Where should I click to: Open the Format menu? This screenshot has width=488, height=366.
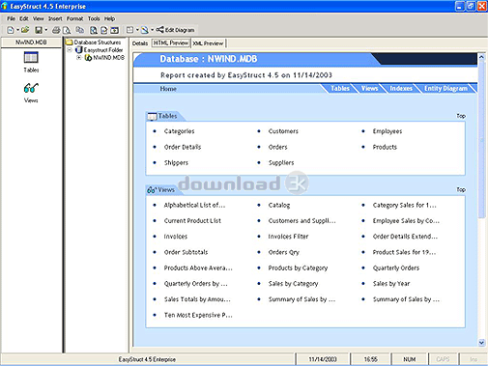coord(74,18)
